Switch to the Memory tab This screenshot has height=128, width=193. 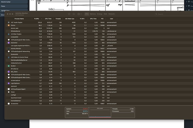pyautogui.click(x=93, y=14)
